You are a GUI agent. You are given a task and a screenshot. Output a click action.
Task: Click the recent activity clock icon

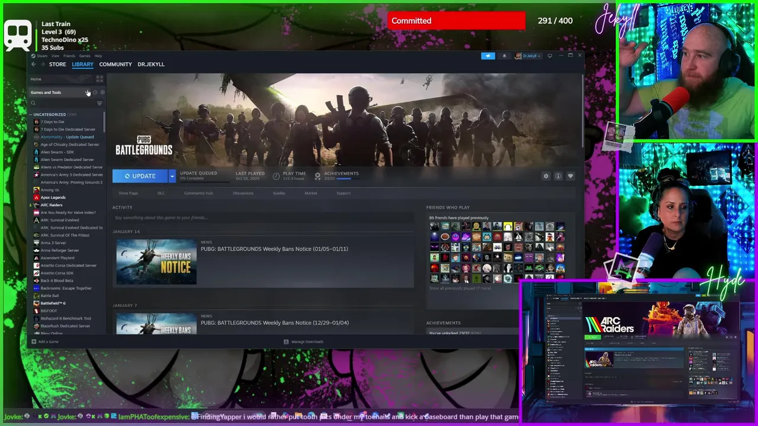pyautogui.click(x=95, y=92)
